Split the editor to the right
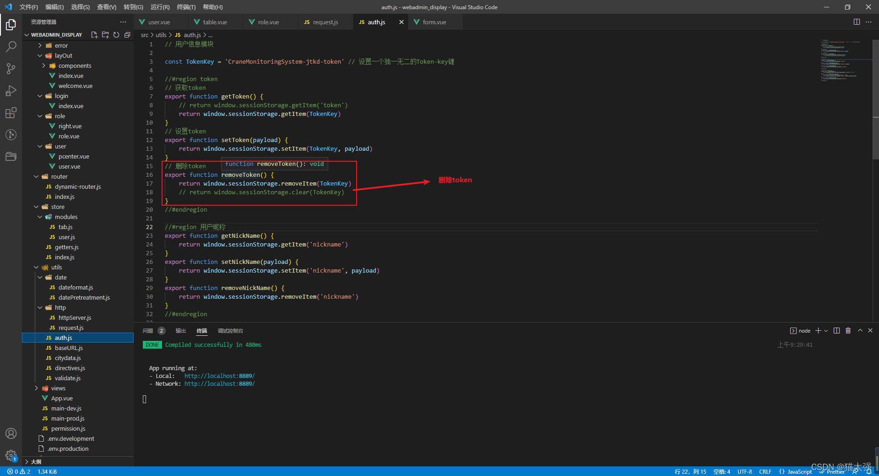The image size is (879, 476). click(x=857, y=22)
